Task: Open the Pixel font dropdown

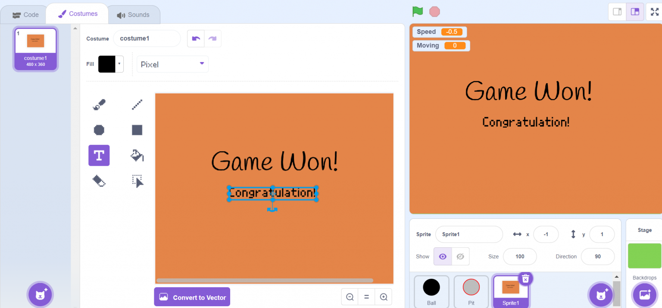Action: click(x=172, y=64)
